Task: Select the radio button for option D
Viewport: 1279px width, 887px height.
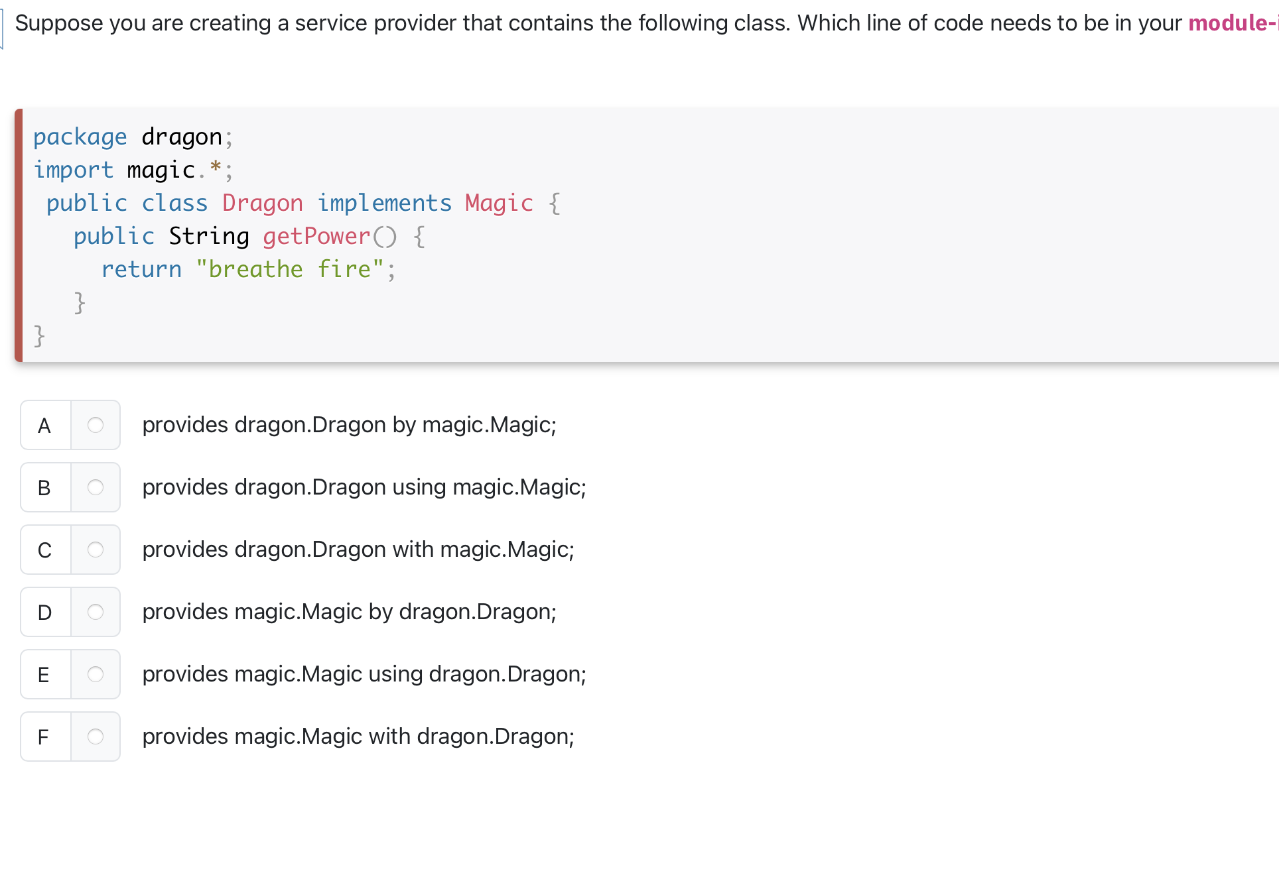Action: coord(96,612)
